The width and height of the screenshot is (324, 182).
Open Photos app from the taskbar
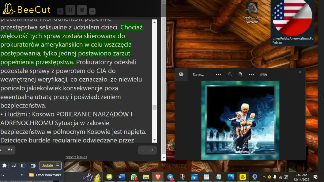pos(231,177)
